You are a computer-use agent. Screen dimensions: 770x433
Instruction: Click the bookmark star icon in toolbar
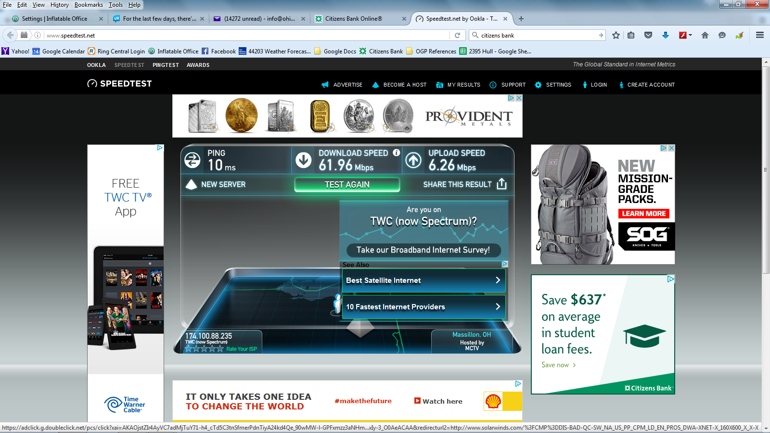point(616,35)
